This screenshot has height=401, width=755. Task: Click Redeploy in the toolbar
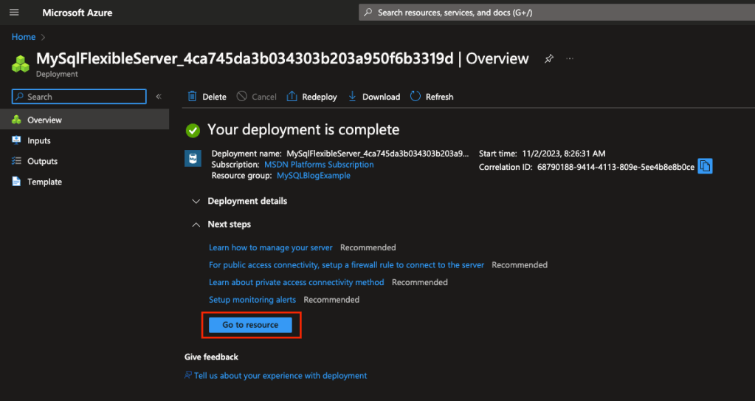(x=311, y=97)
